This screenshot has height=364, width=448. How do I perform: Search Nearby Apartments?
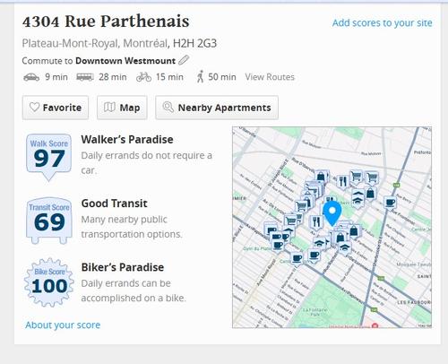tap(217, 108)
